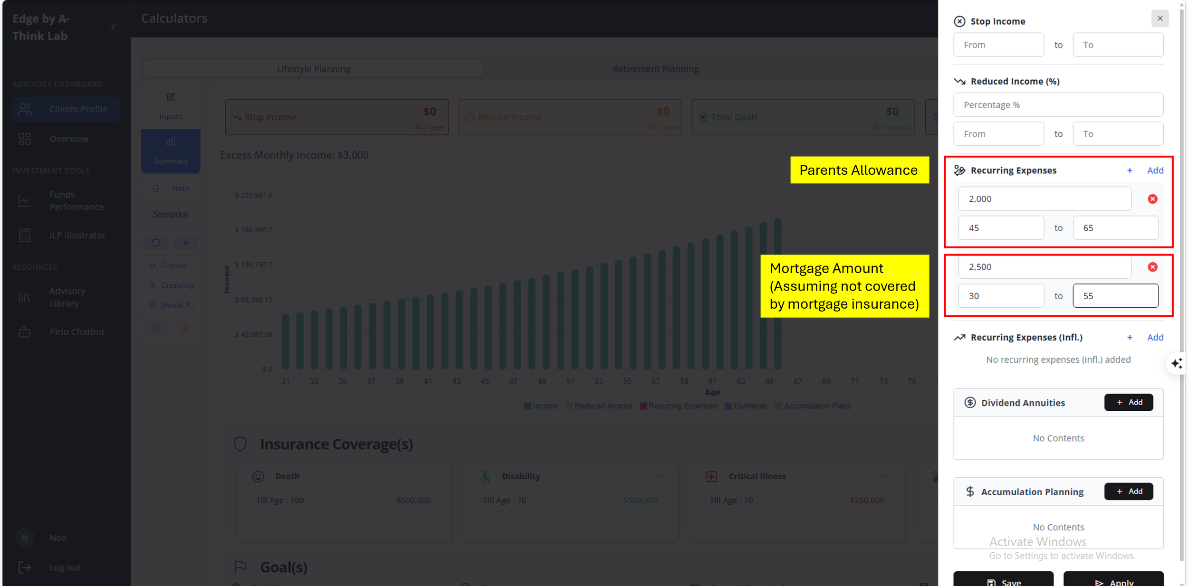The height and width of the screenshot is (586, 1188).
Task: Log out of the application
Action: 65,567
